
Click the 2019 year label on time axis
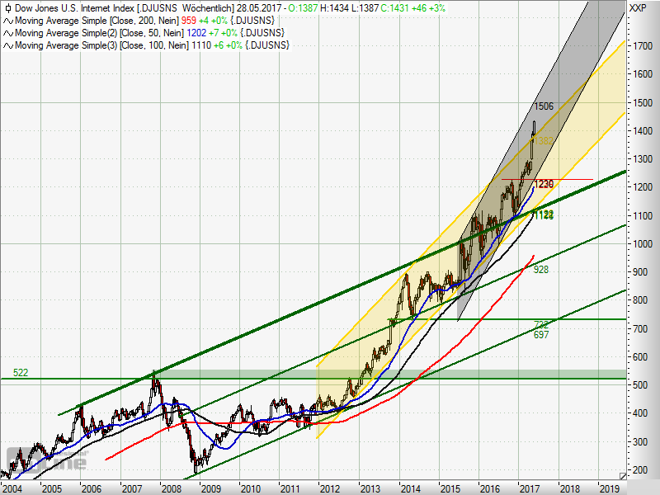[610, 489]
